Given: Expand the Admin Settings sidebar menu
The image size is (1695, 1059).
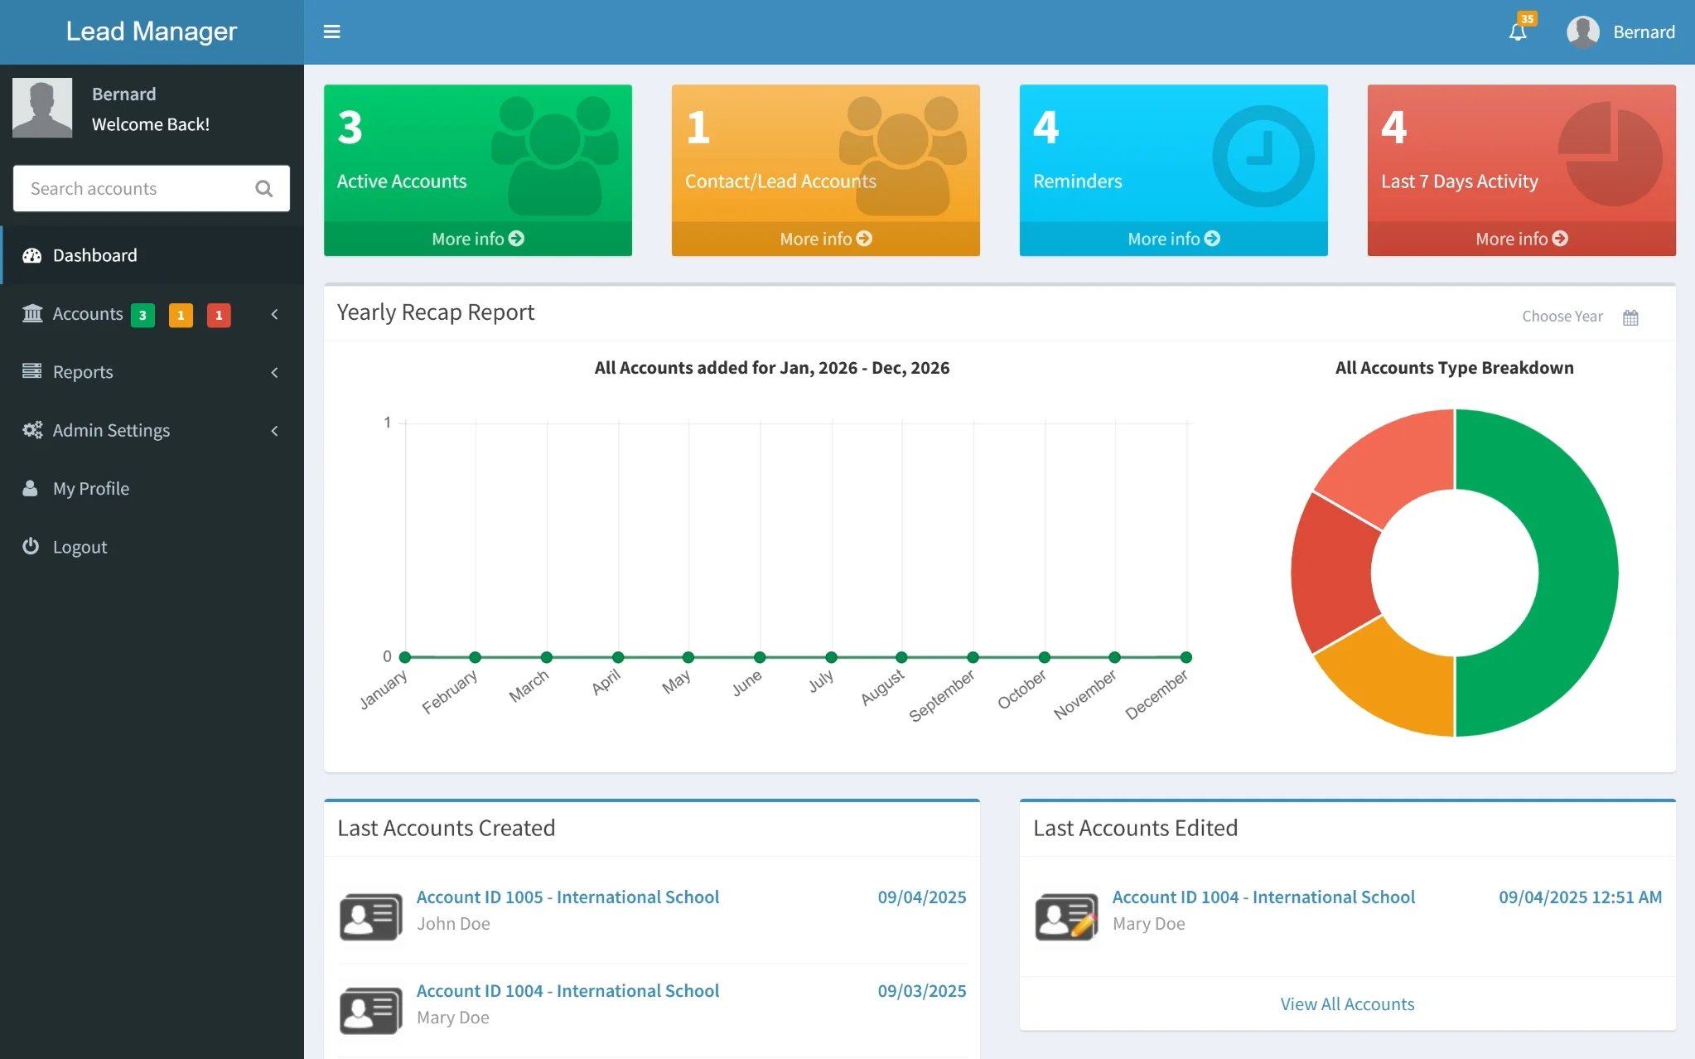Looking at the screenshot, I should point(111,430).
